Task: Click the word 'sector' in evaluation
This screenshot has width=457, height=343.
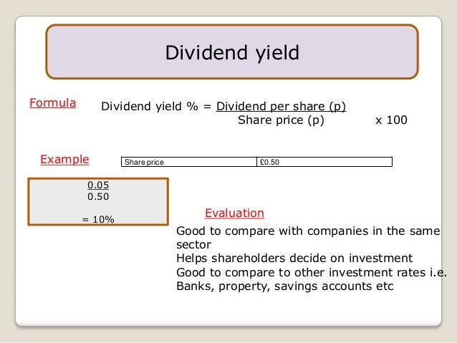Action: tap(194, 245)
